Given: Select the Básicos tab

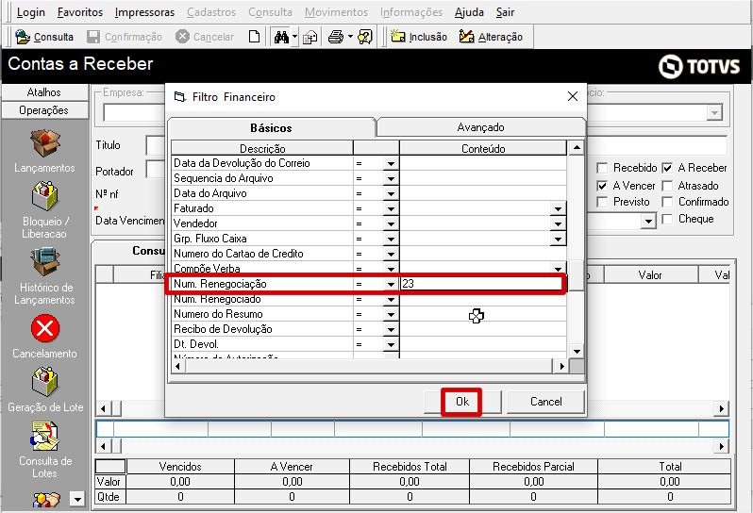Looking at the screenshot, I should tap(271, 128).
